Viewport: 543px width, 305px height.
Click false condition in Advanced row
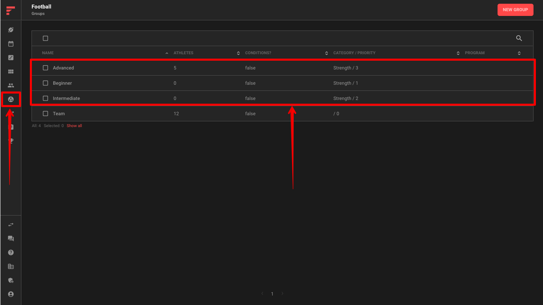250,68
